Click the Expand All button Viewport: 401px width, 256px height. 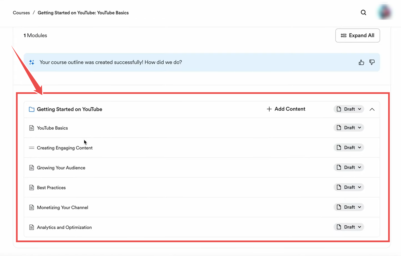358,35
